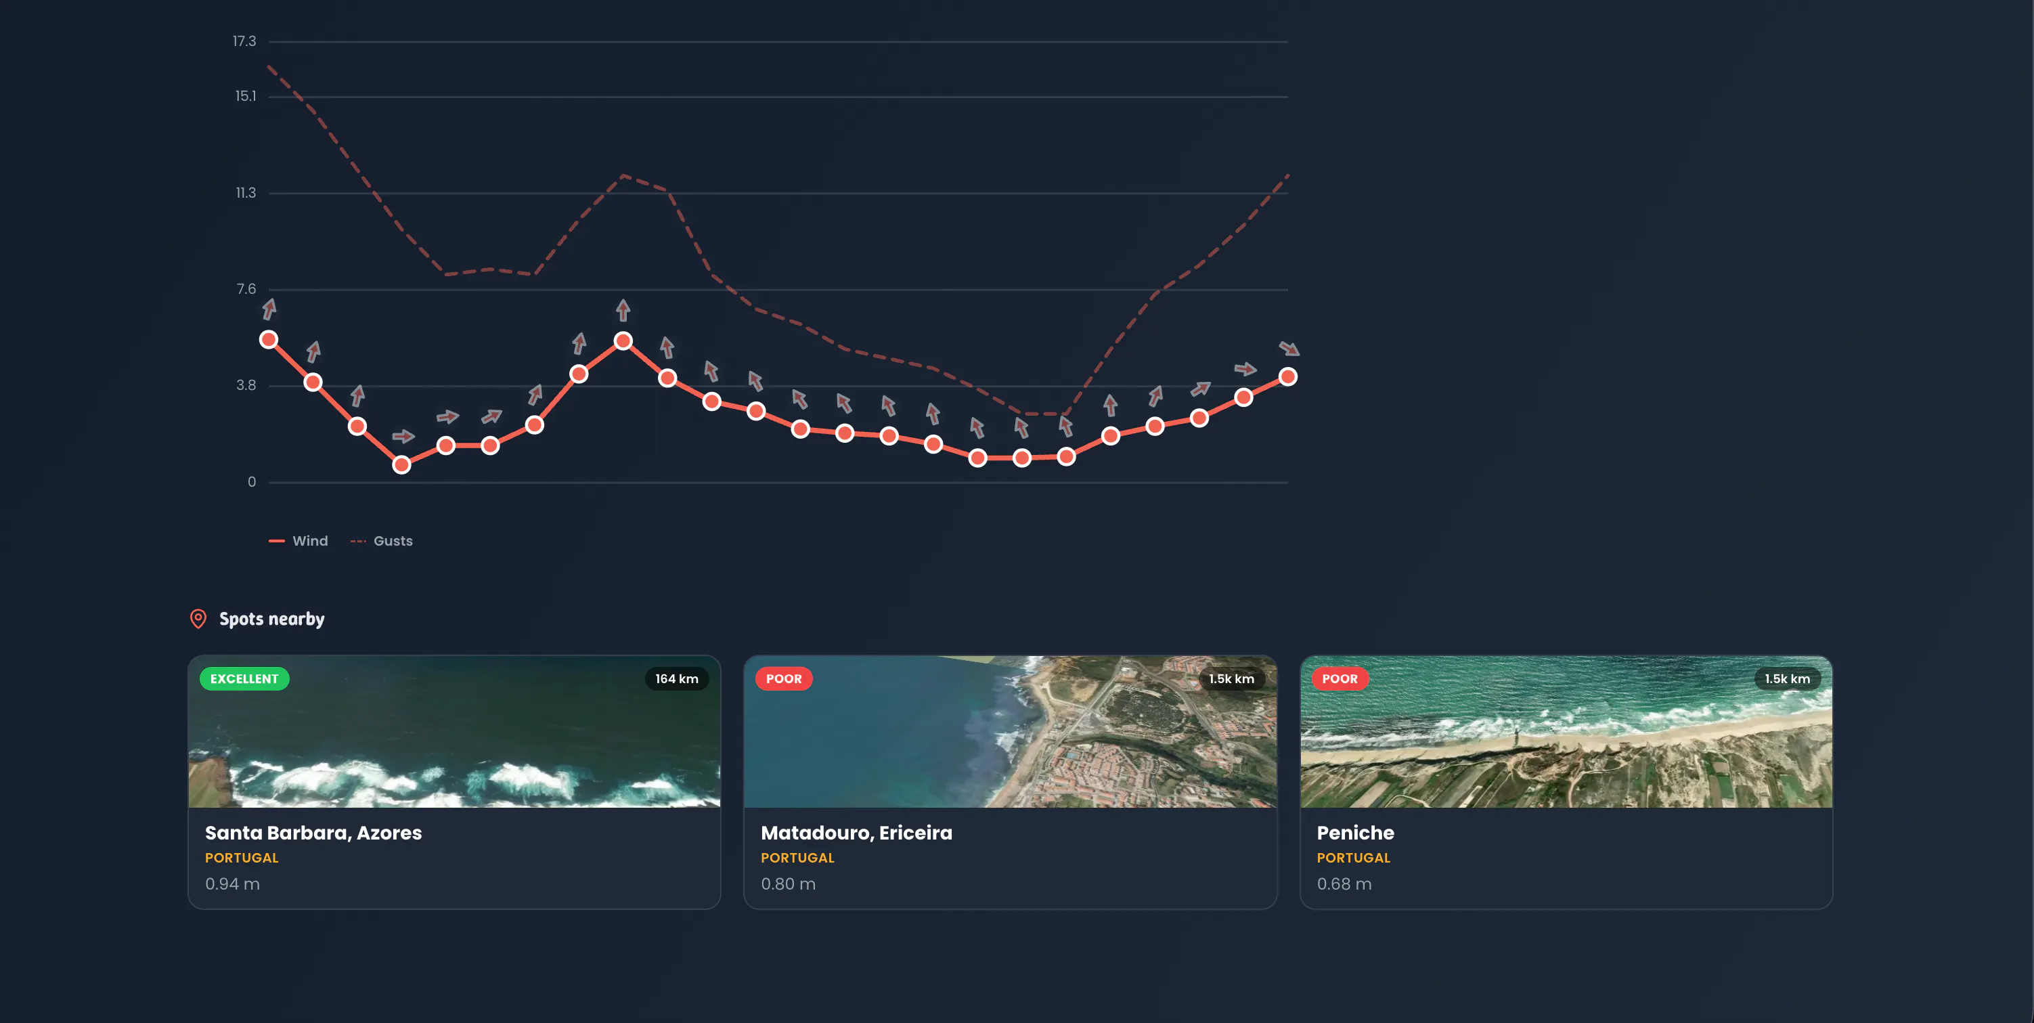Viewport: 2034px width, 1023px height.
Task: Click the wind direction arrow above first point
Action: 269,309
